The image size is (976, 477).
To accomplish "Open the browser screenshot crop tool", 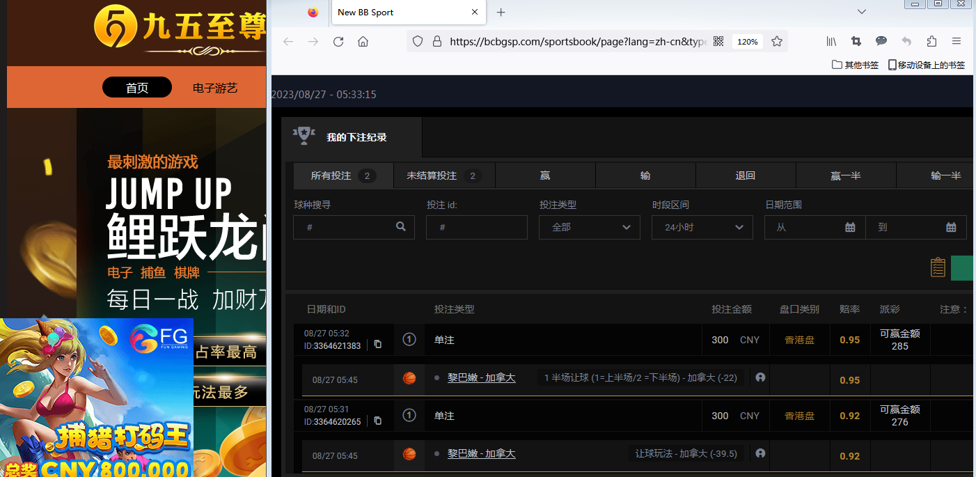I will click(856, 41).
